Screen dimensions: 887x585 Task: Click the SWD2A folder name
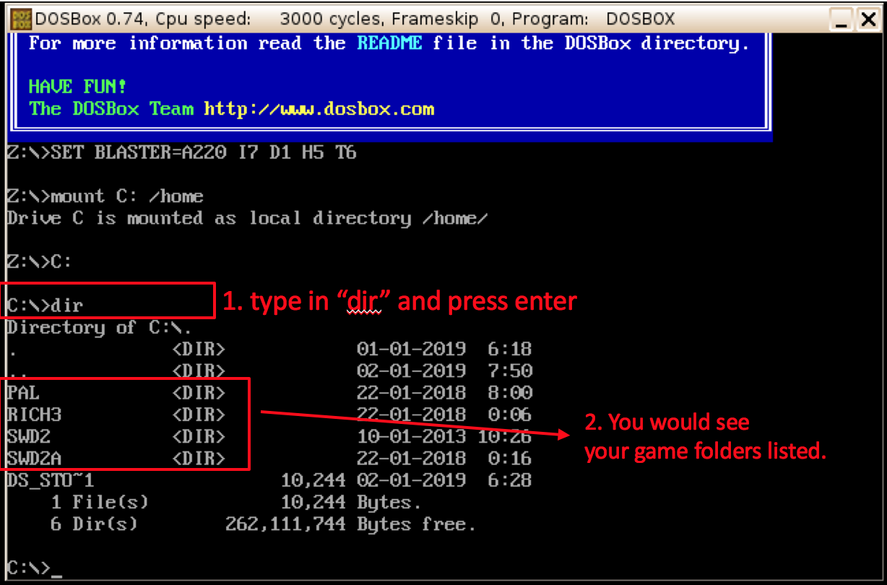(34, 458)
